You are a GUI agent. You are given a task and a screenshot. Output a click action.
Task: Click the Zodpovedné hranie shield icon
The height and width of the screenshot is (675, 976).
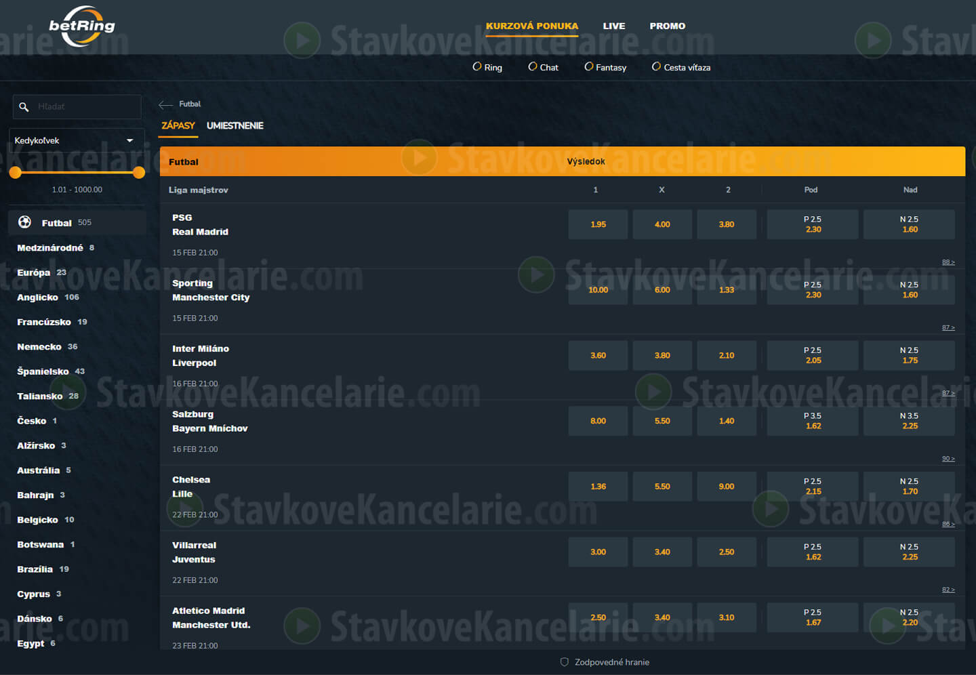(x=565, y=662)
